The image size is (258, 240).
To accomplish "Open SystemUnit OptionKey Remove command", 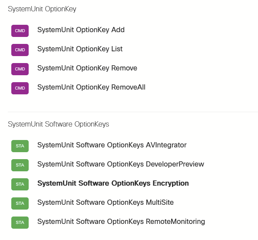I will (87, 68).
